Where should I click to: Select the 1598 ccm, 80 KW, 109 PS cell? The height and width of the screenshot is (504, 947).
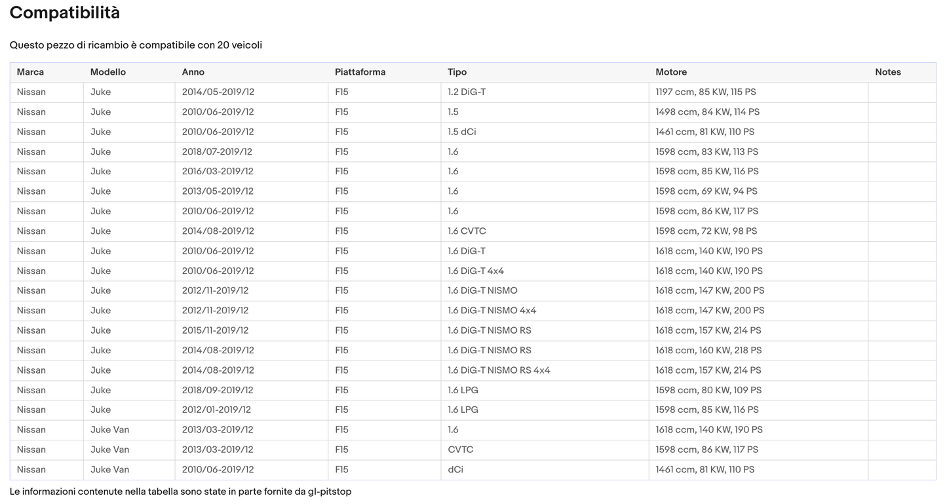(708, 390)
